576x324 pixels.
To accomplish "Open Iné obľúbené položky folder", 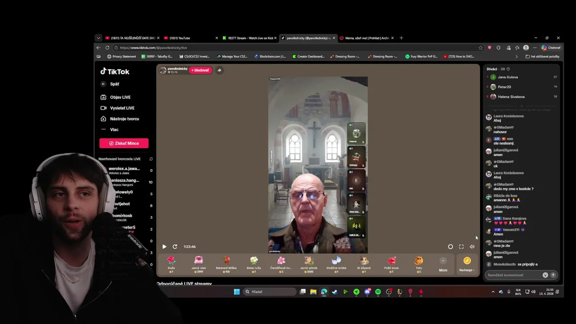I will pos(543,57).
